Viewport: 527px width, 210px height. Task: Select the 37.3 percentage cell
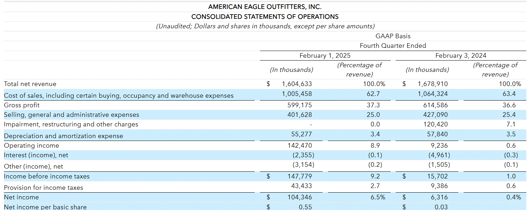[x=373, y=105]
